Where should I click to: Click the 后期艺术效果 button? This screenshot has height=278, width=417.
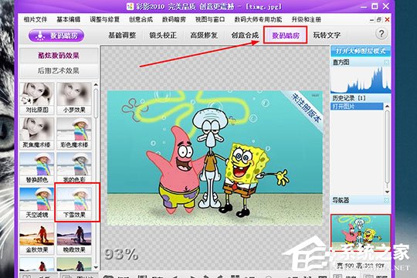[59, 71]
